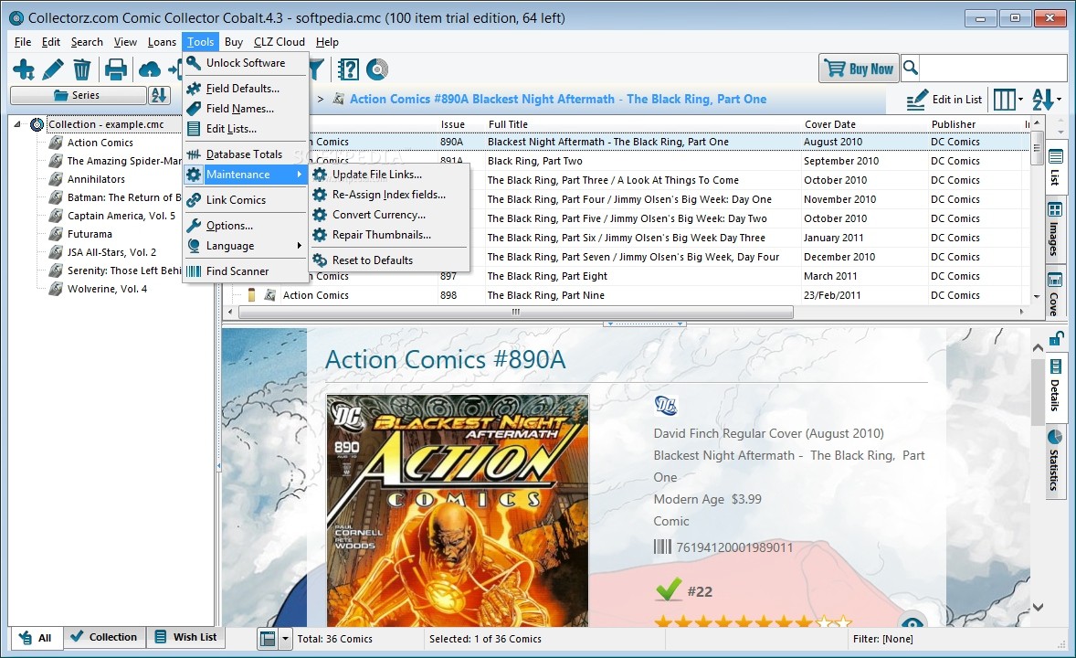Select Repair Thumbnails... submenu item

389,235
